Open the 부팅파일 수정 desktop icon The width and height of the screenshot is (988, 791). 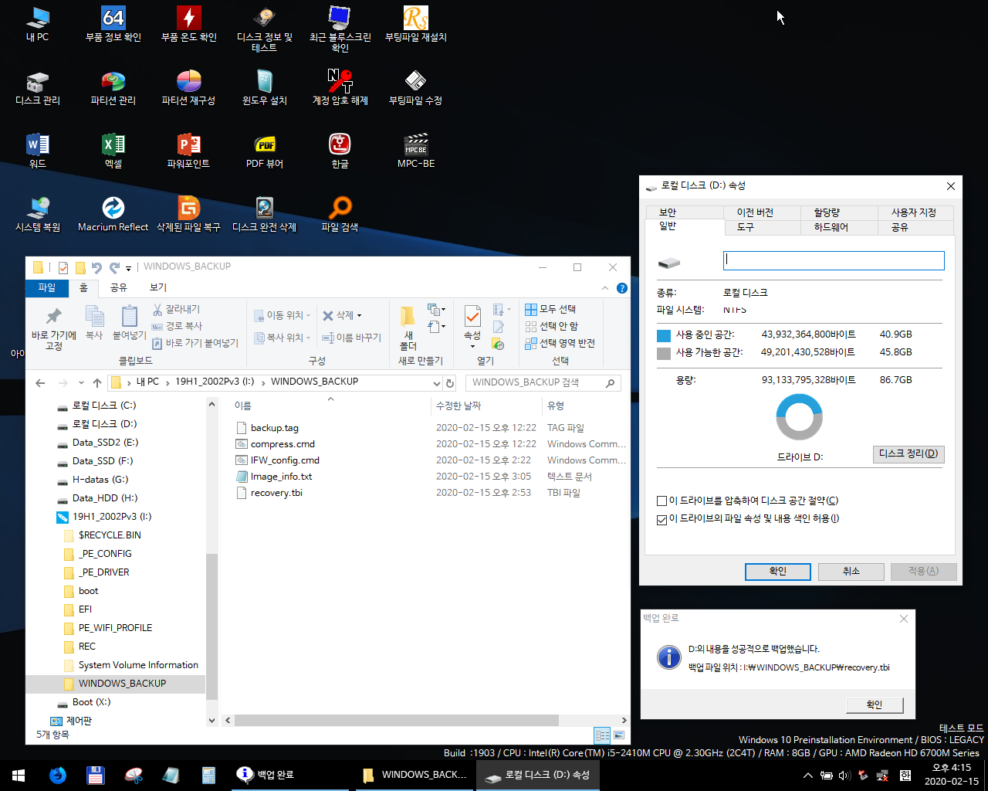pyautogui.click(x=416, y=88)
